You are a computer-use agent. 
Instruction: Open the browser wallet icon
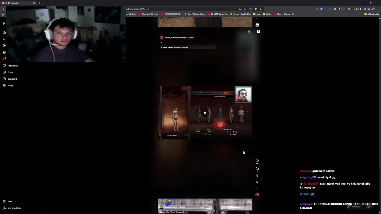point(364,9)
